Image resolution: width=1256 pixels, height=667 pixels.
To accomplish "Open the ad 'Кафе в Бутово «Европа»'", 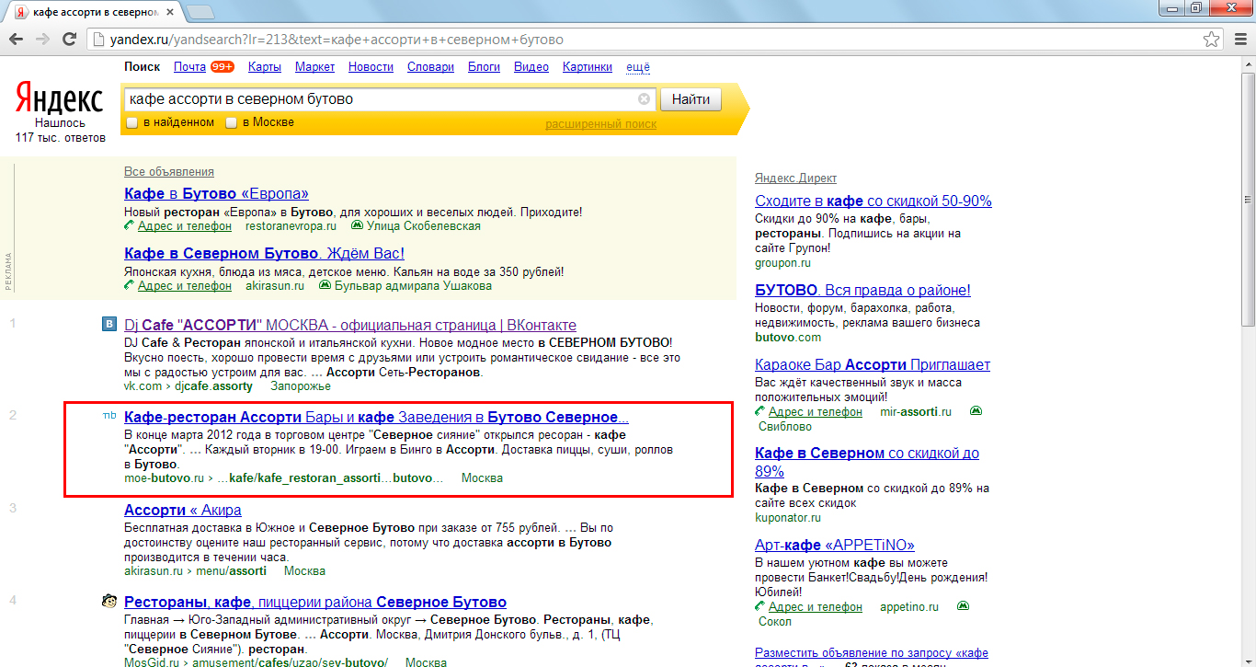I will [216, 193].
